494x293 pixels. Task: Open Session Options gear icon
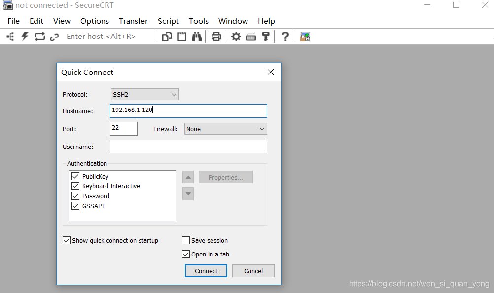(x=236, y=37)
